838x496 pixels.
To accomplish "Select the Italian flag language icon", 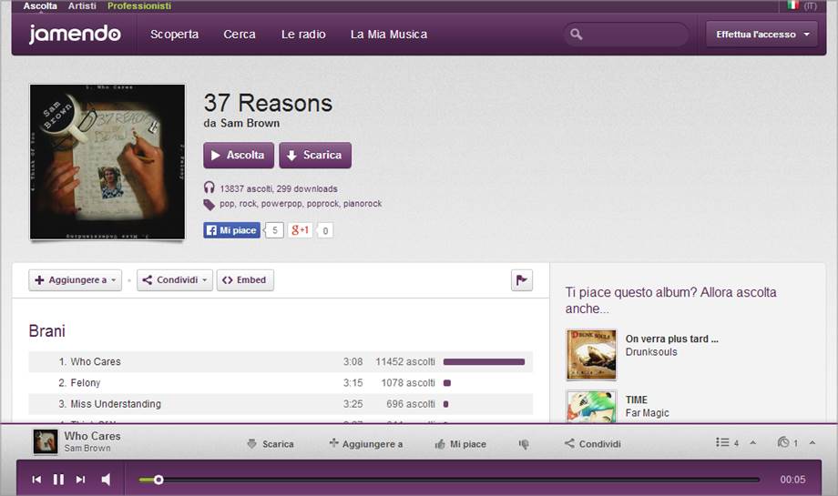I will (x=793, y=5).
